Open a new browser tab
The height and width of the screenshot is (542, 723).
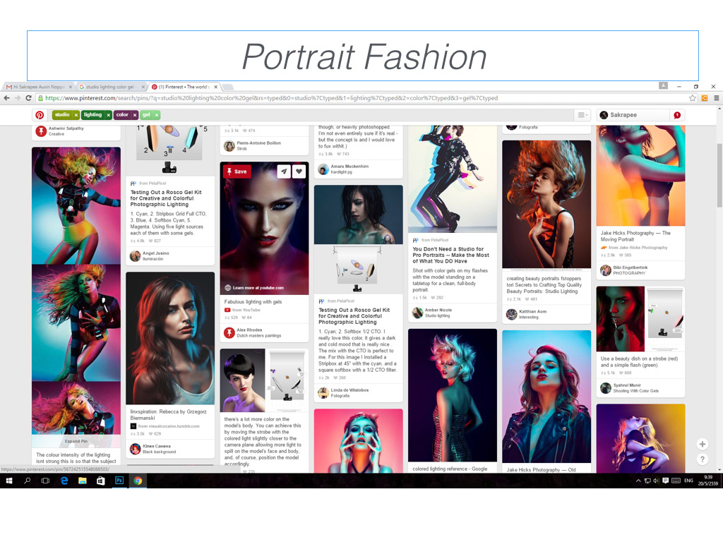(x=228, y=87)
